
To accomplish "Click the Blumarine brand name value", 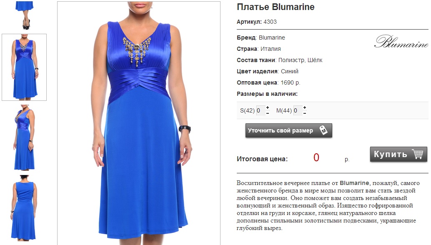I will 272,37.
